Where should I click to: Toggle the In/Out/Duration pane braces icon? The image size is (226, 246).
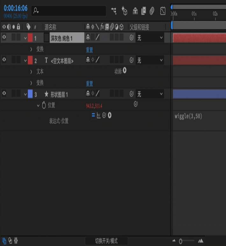(x=16, y=241)
